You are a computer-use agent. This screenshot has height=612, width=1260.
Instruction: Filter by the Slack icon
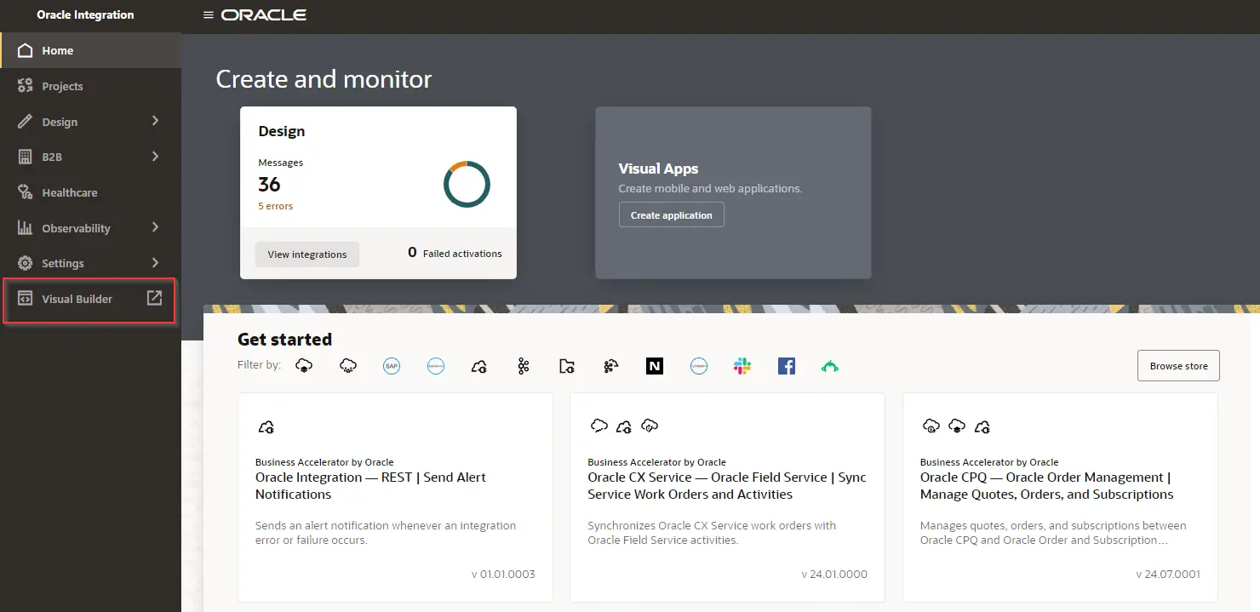(x=742, y=366)
